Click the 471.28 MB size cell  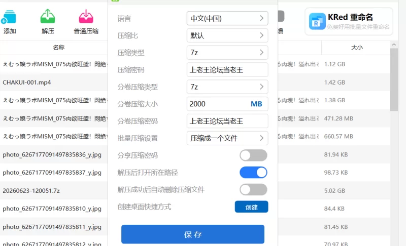(339, 118)
